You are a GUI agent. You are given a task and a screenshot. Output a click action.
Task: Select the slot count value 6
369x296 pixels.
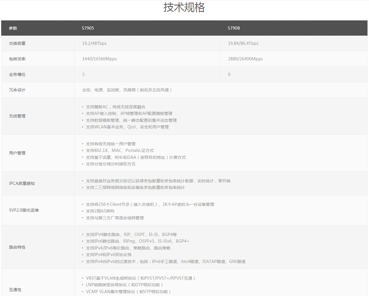[x=229, y=74]
